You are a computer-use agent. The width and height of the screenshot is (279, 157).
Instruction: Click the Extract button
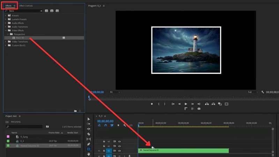[x=213, y=104]
